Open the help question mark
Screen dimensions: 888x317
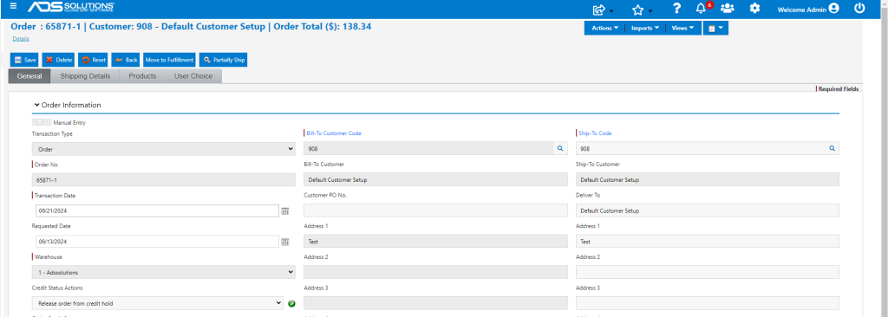click(676, 9)
